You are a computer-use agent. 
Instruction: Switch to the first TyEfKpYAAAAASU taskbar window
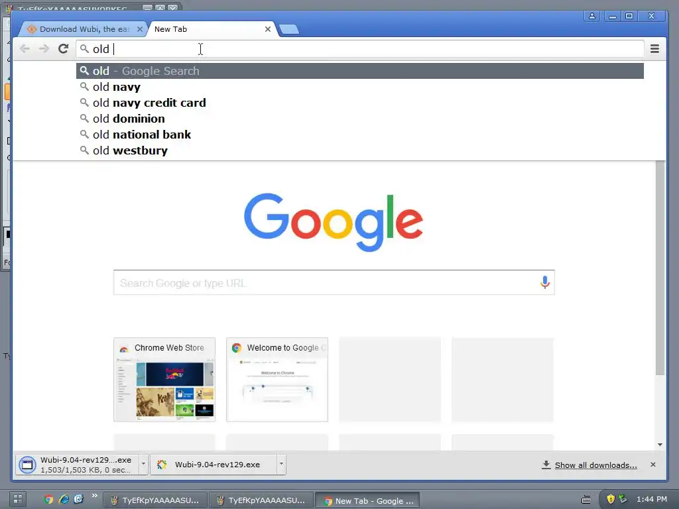(154, 500)
